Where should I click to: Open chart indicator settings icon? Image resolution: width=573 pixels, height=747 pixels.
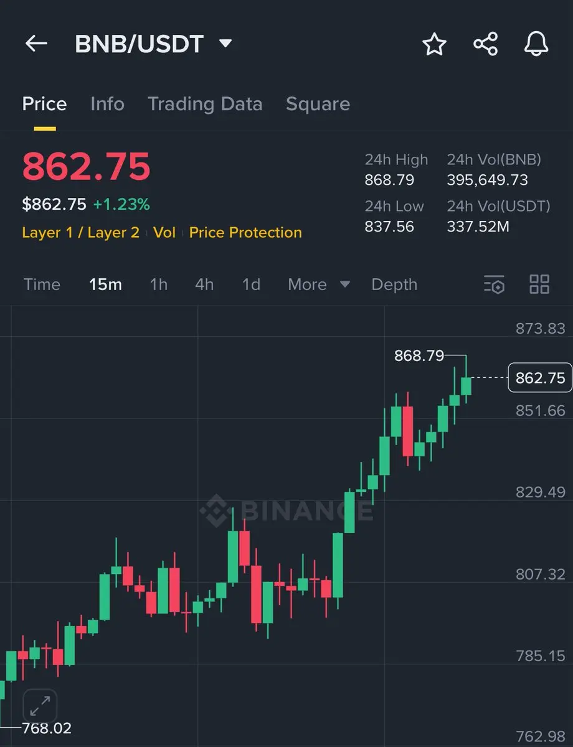point(494,284)
